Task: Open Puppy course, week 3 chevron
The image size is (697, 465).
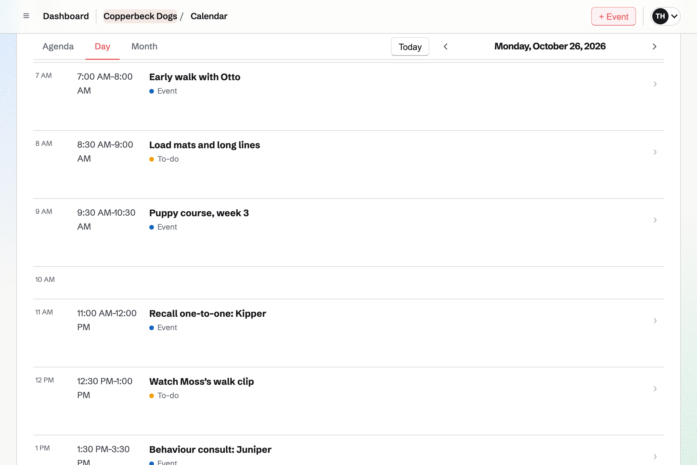Action: point(655,220)
